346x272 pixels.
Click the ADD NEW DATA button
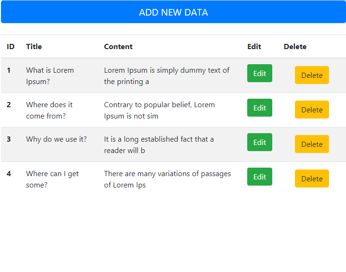coord(173,12)
